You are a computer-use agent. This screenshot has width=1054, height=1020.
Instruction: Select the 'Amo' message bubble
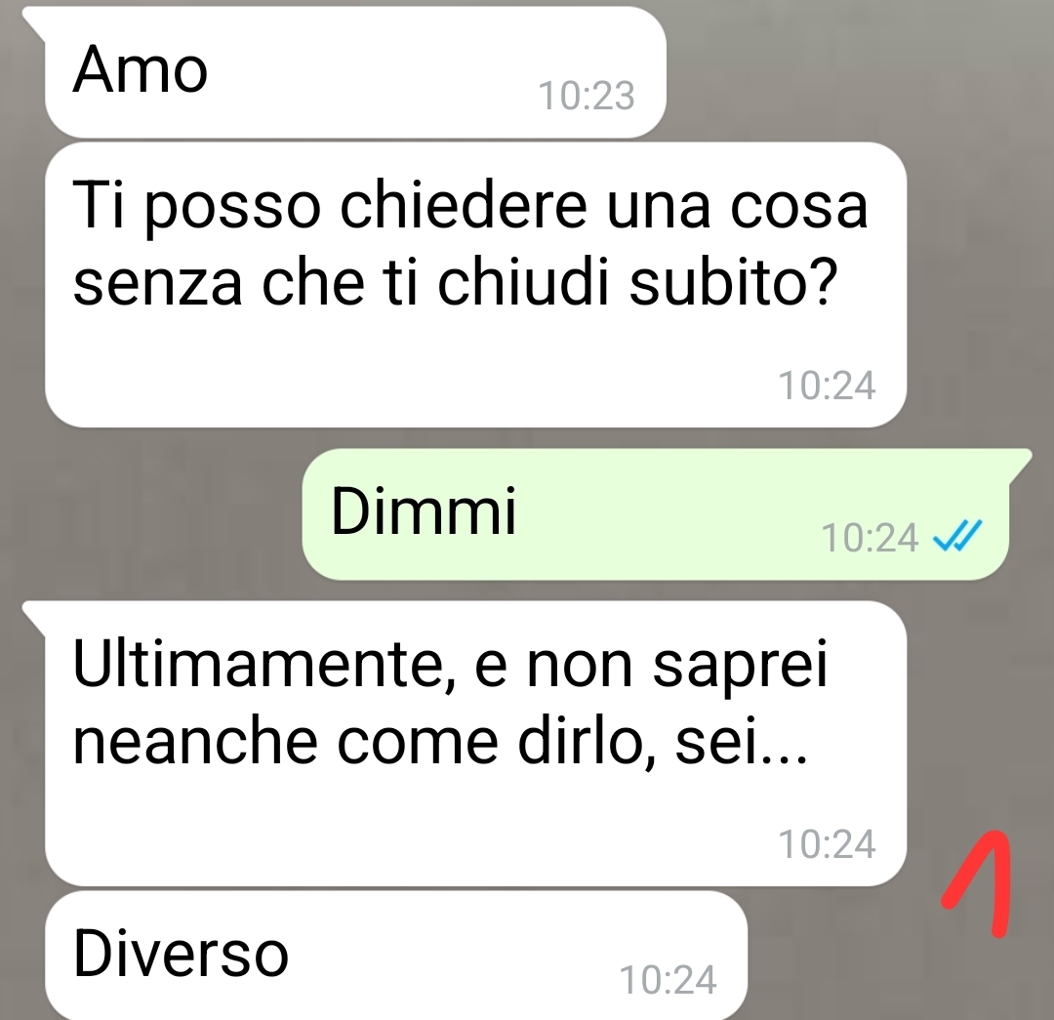[x=355, y=72]
